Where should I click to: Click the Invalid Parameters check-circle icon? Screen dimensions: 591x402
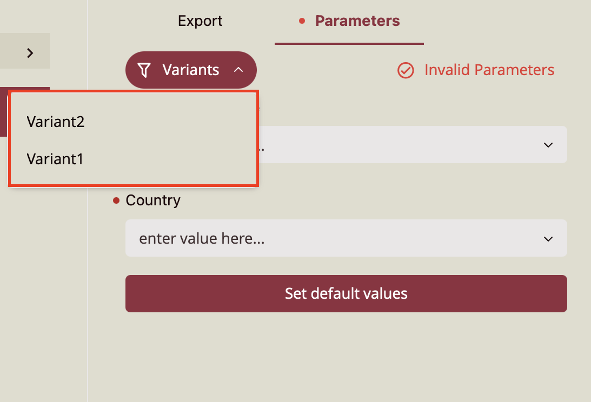(406, 70)
